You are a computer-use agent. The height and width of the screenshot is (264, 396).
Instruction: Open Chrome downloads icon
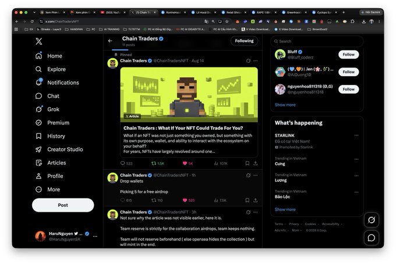(363, 22)
